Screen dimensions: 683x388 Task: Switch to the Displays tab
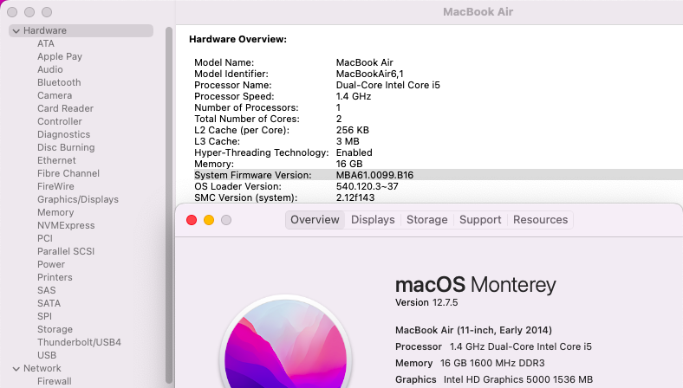373,220
